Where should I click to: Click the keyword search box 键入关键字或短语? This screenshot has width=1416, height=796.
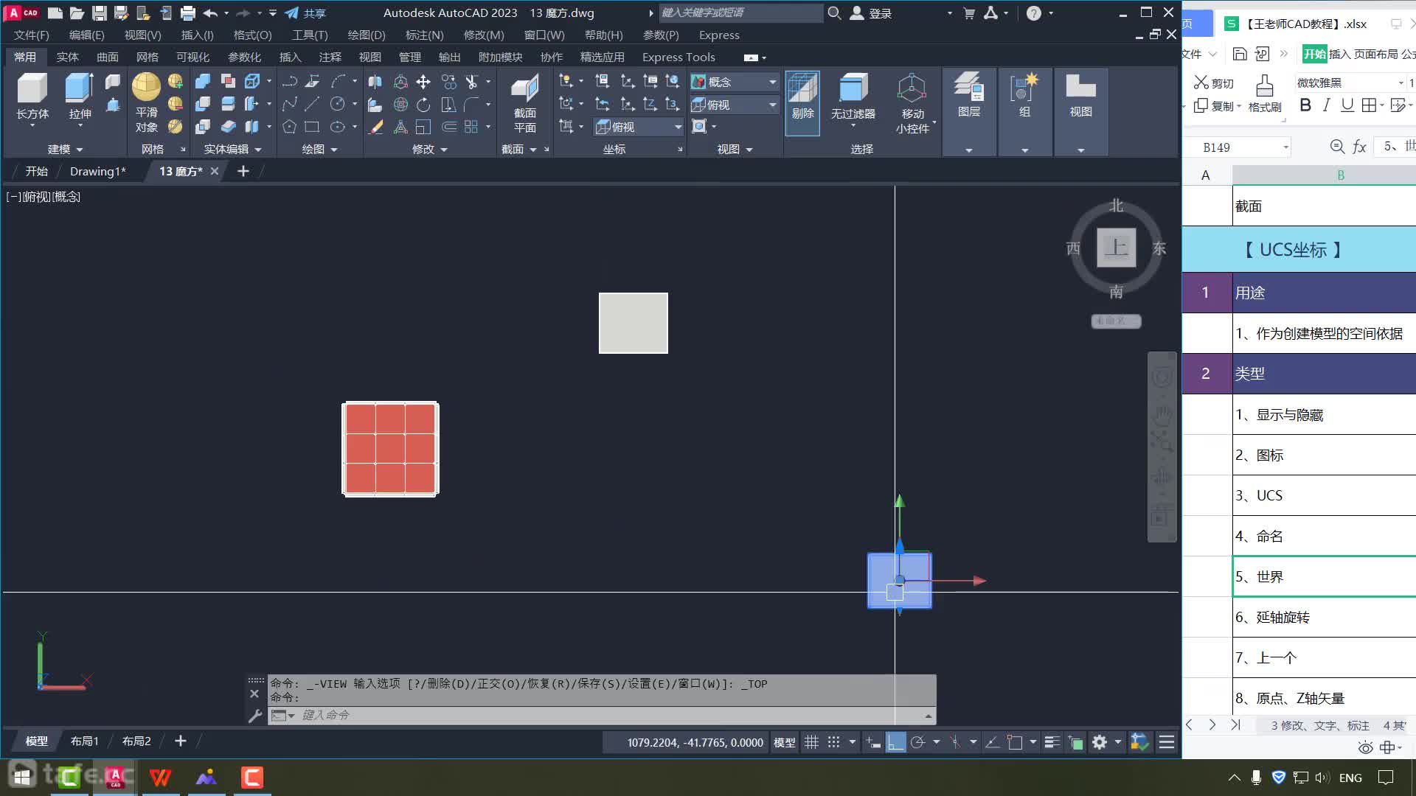740,13
